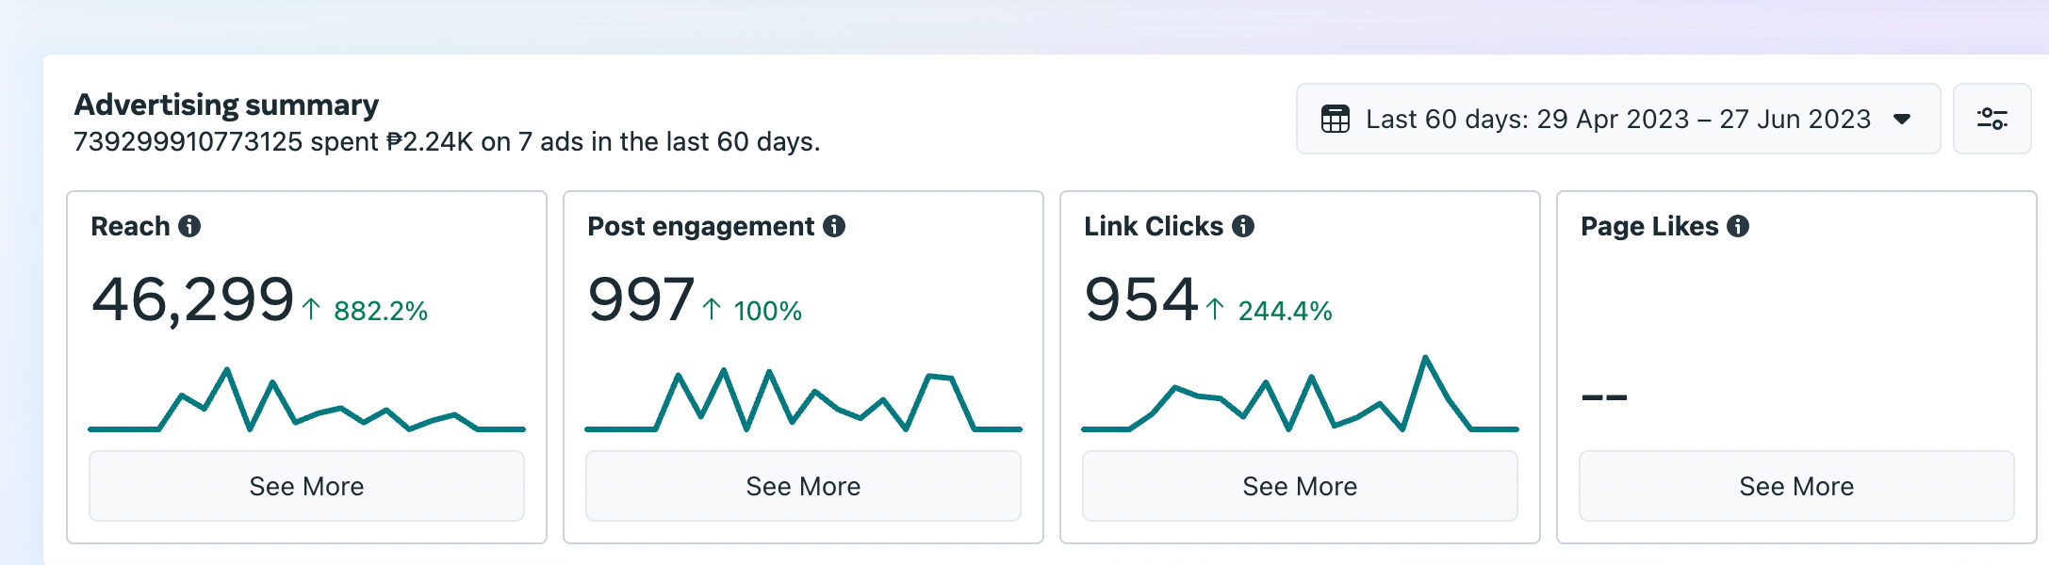Screen dimensions: 2049x565
Task: Click See More under Link Clicks
Action: [x=1300, y=486]
